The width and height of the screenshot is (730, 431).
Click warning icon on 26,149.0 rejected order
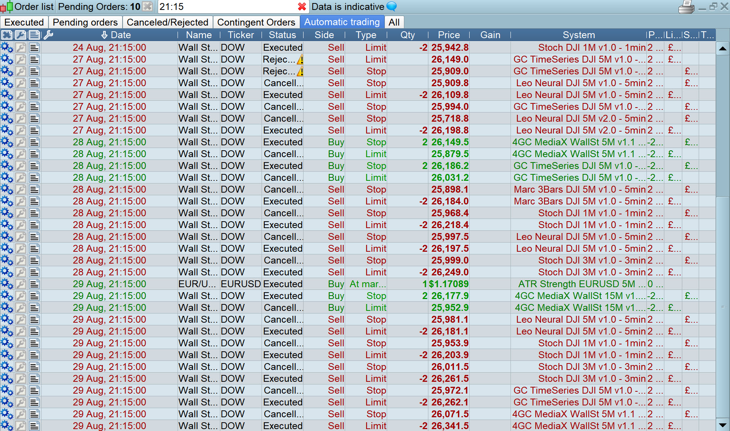pos(300,60)
